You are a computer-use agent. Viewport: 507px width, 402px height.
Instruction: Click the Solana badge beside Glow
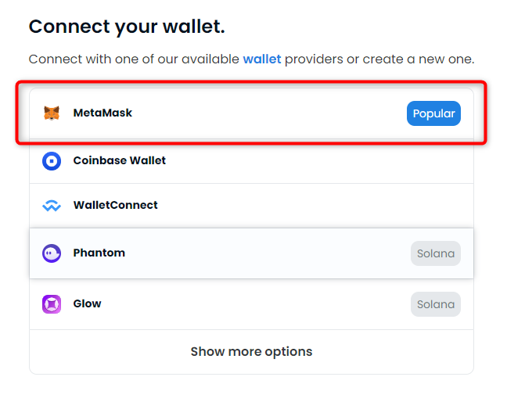(x=436, y=304)
